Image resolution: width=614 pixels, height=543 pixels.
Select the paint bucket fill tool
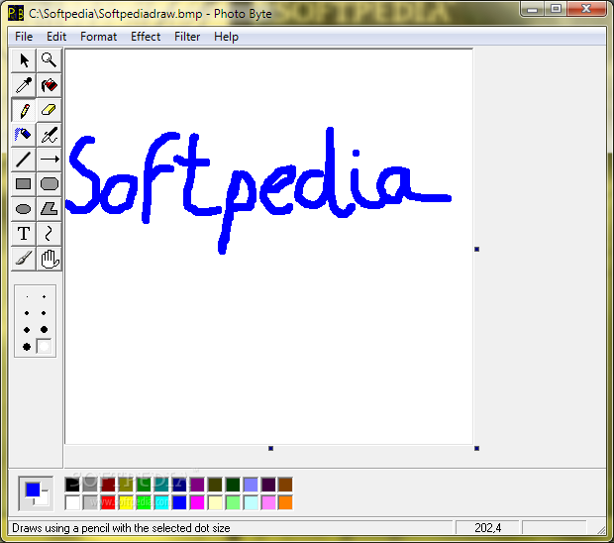[x=49, y=85]
